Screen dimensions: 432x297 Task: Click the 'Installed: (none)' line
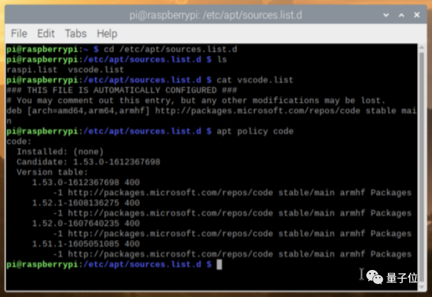pos(60,151)
